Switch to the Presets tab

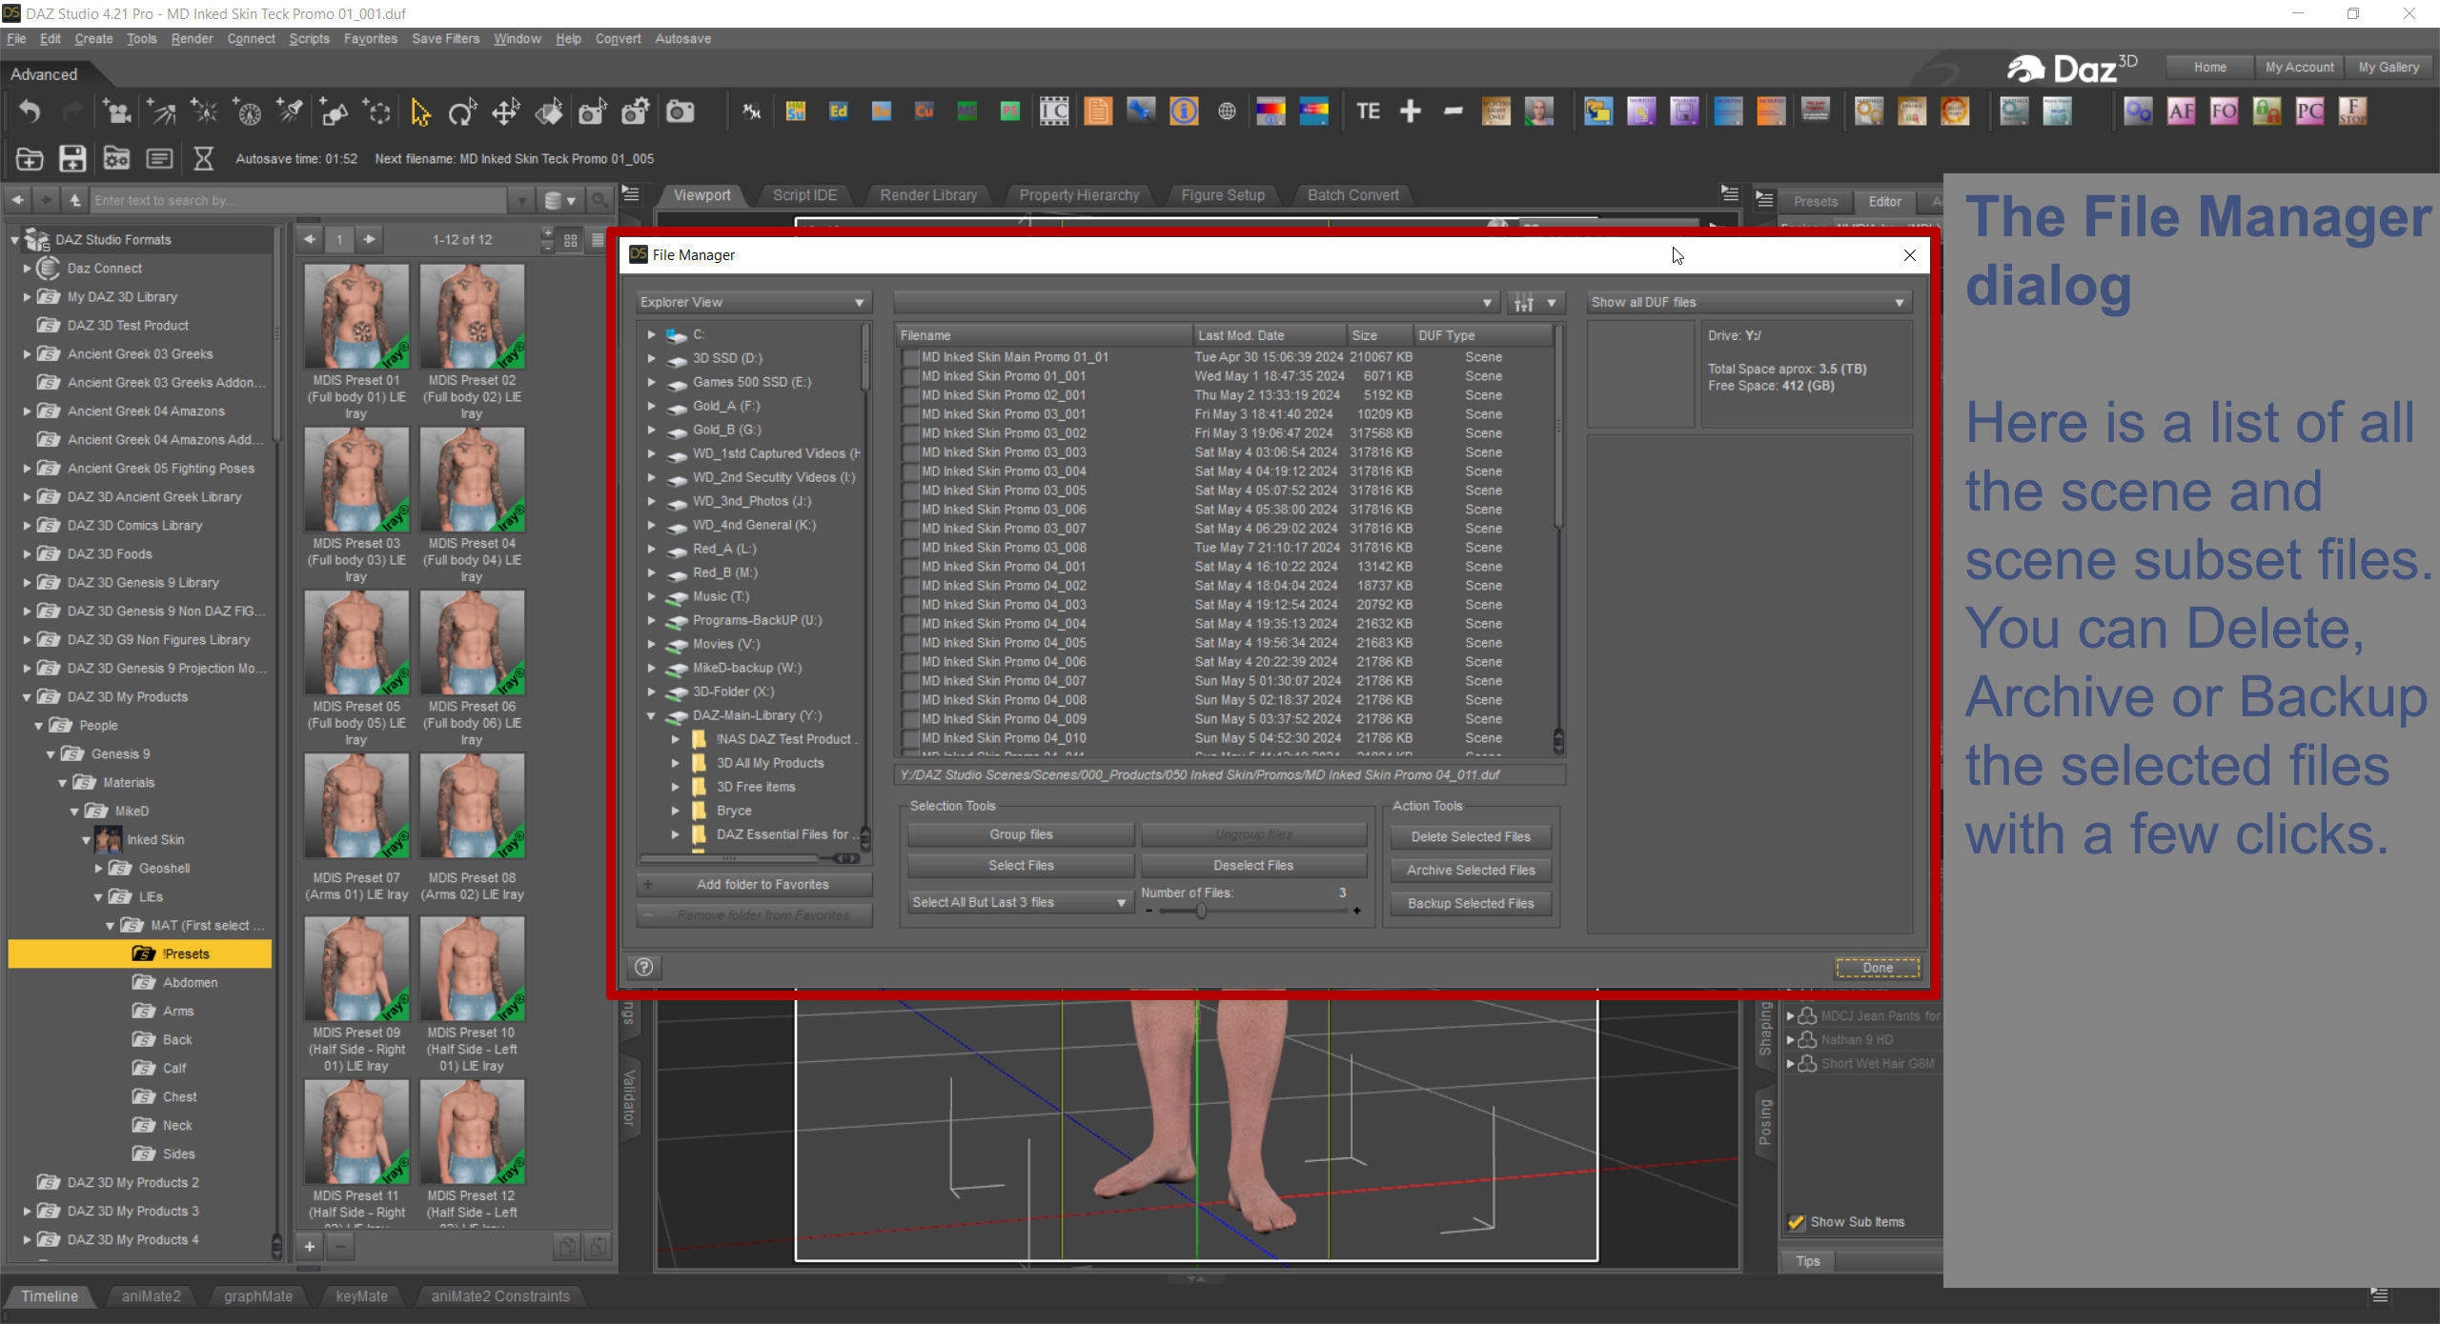coord(1815,202)
